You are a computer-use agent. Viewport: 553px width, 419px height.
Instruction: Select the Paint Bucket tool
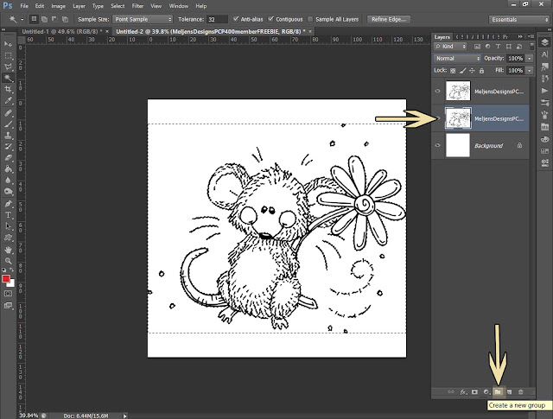[x=8, y=169]
